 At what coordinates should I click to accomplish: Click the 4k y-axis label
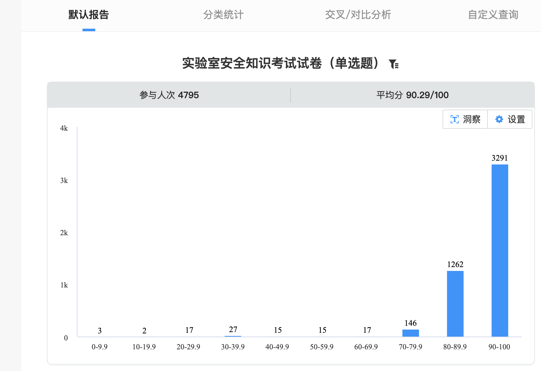pos(64,128)
